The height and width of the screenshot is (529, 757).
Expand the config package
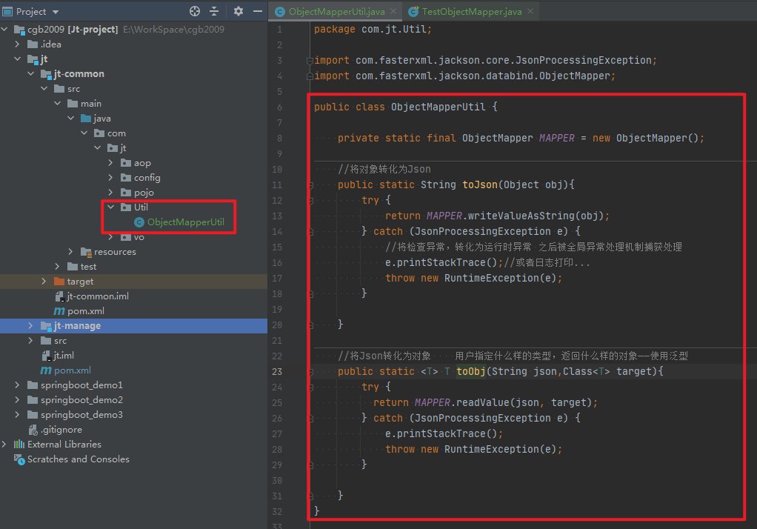(x=111, y=177)
